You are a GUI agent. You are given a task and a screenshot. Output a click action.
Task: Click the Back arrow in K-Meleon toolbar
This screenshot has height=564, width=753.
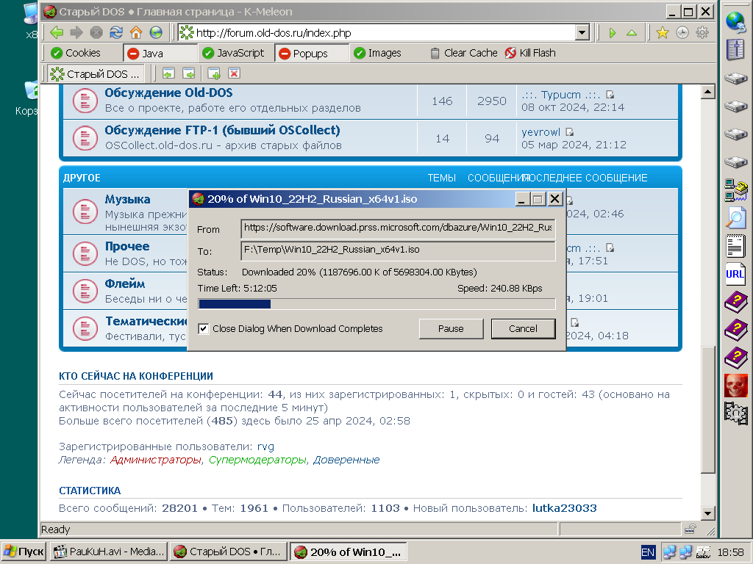point(57,32)
